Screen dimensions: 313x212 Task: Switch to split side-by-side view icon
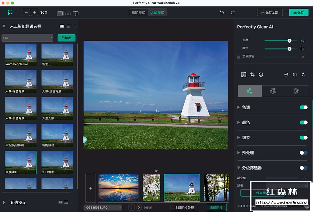68,13
